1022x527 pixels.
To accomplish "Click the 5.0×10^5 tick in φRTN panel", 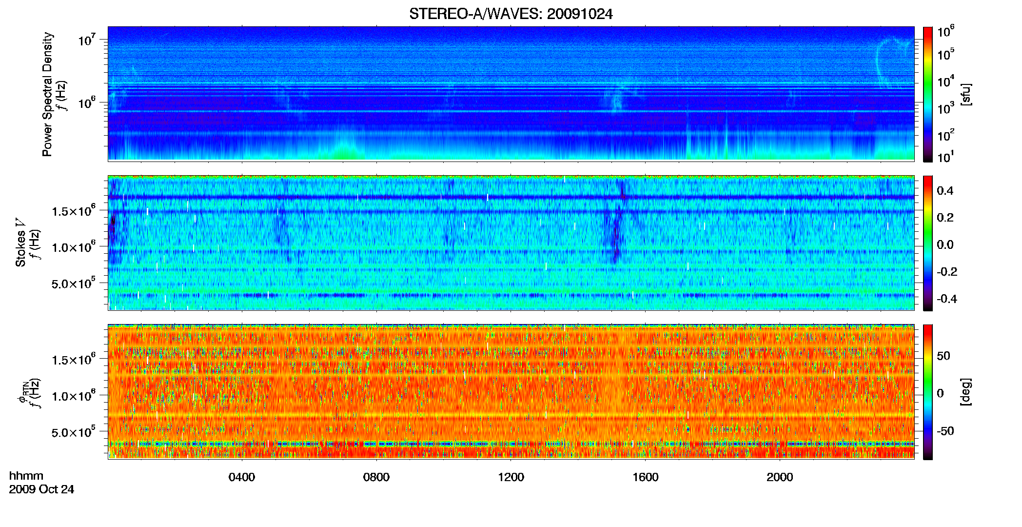I will coord(73,432).
